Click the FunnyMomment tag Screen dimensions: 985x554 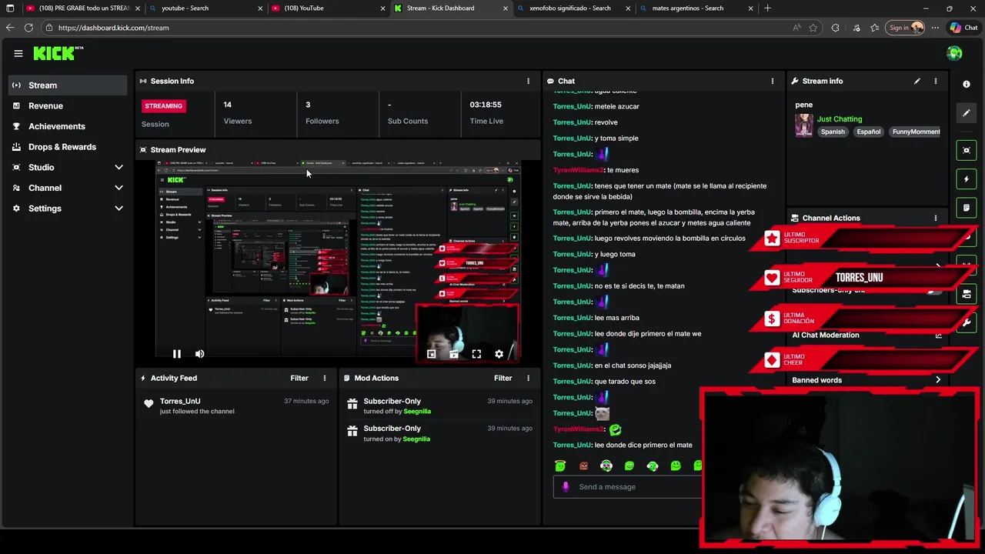pyautogui.click(x=915, y=132)
